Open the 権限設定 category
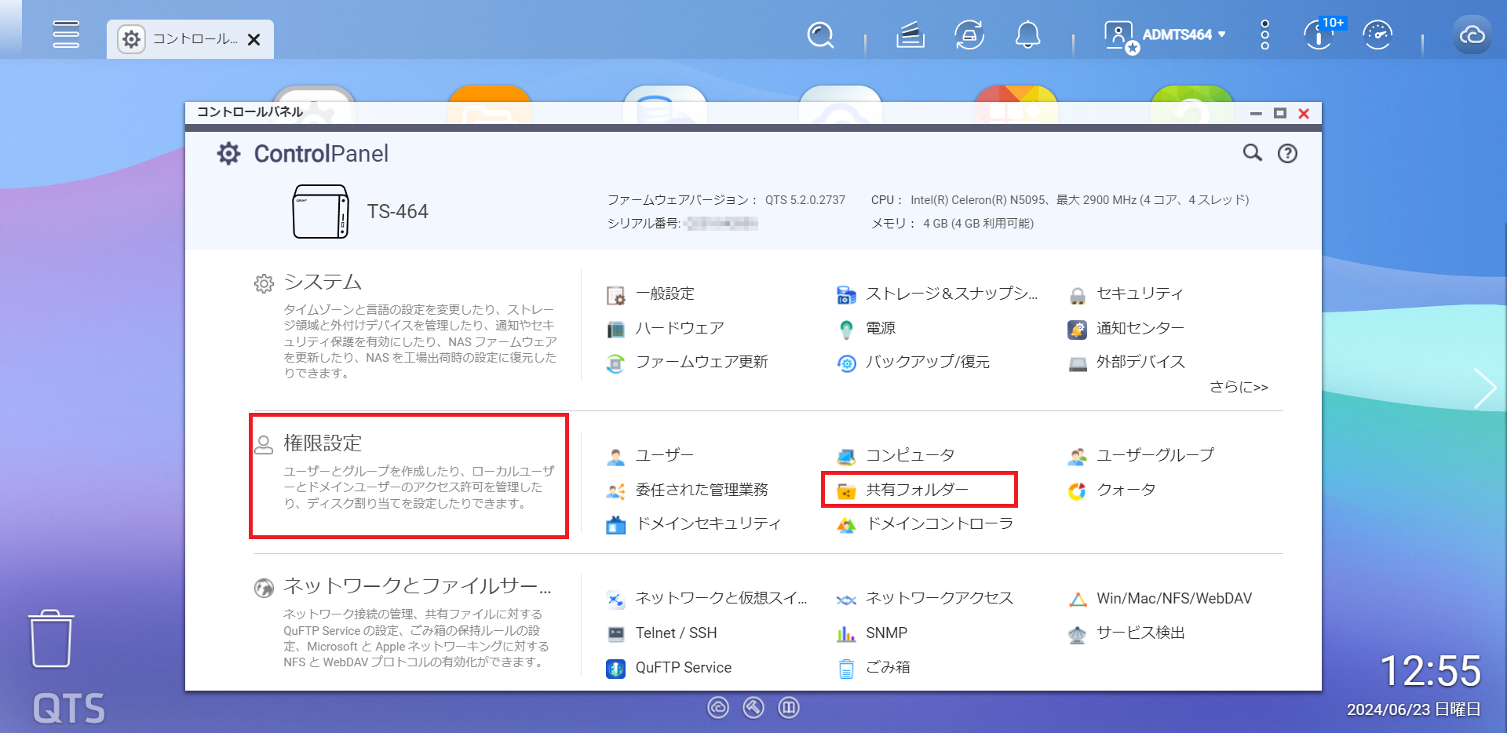 point(323,443)
